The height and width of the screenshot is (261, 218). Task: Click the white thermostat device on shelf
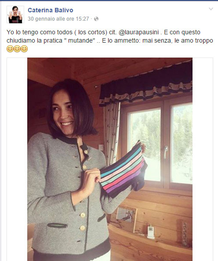(151, 232)
